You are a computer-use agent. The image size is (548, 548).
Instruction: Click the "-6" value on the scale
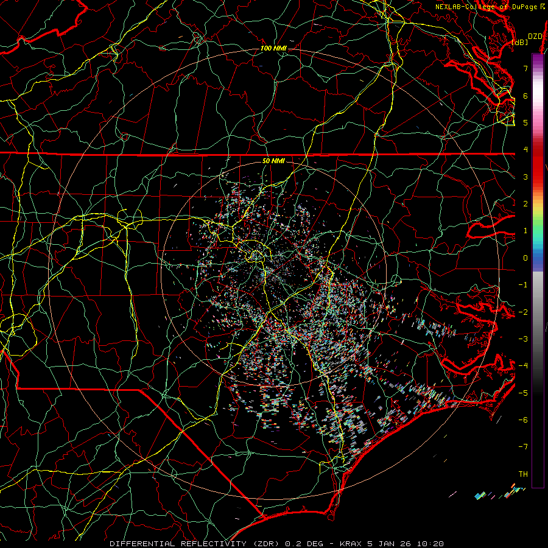(523, 420)
